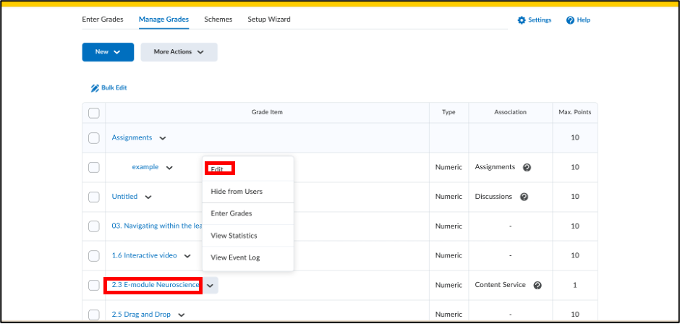Open the More Actions dropdown
The width and height of the screenshot is (680, 324).
tap(179, 52)
